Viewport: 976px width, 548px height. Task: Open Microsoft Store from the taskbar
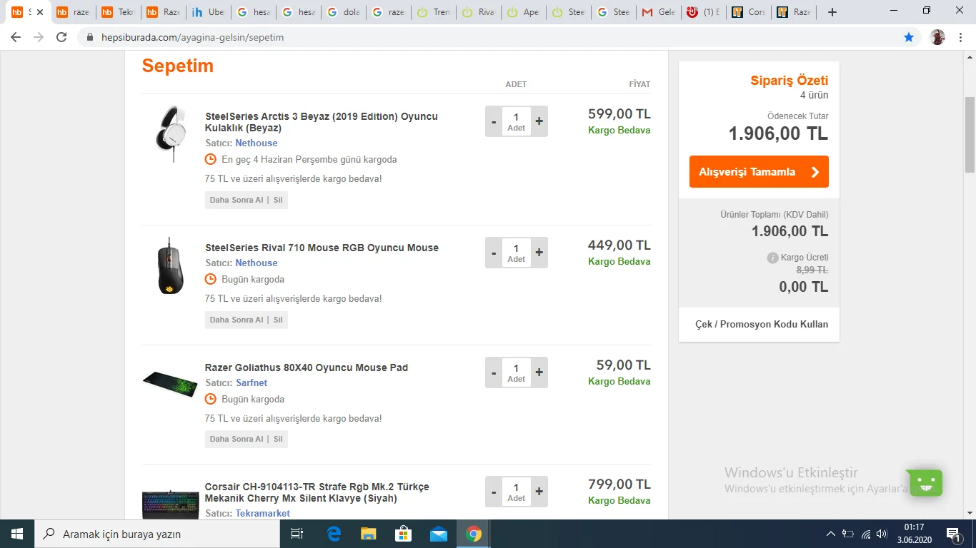[x=404, y=534]
